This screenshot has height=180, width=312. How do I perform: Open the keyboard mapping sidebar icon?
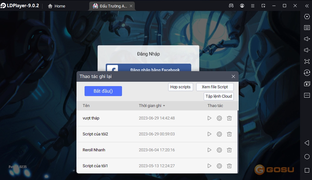point(307,28)
